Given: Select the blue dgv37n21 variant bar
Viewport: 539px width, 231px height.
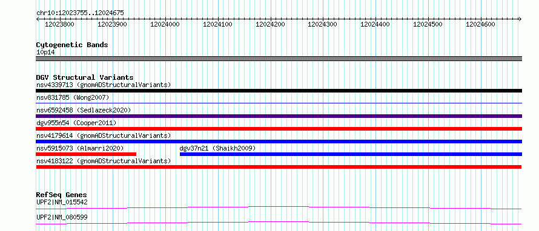Looking at the screenshot, I should click(351, 154).
